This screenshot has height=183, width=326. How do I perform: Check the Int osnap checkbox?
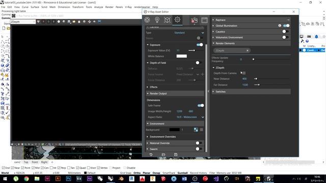pos(51,168)
